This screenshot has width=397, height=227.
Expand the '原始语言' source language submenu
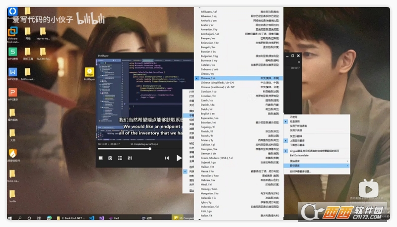[x=317, y=161]
